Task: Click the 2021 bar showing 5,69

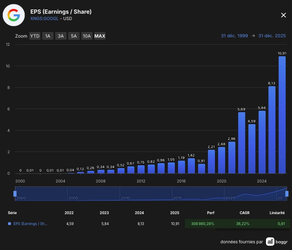Action: point(242,143)
